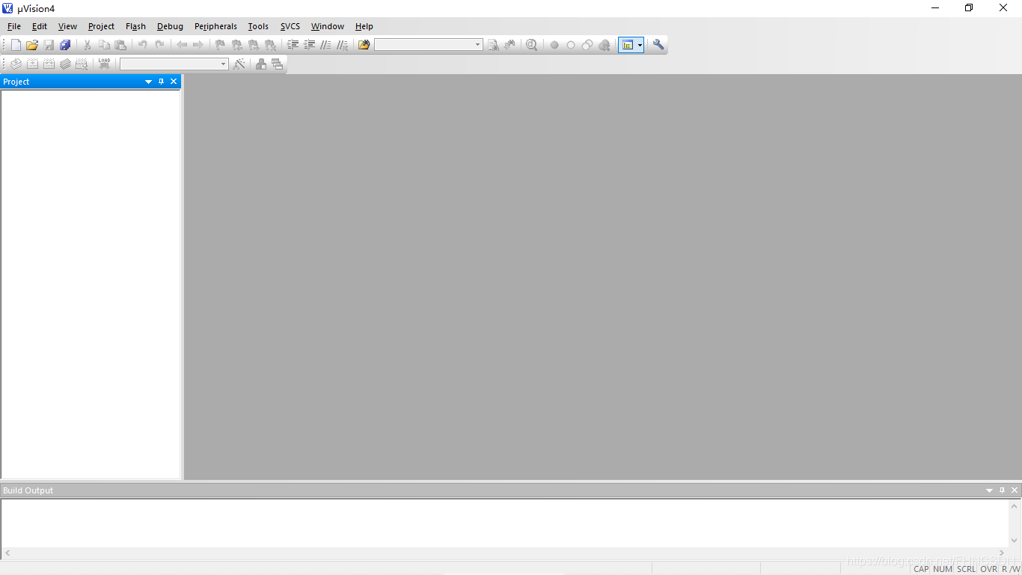Open the Flash menu
Image resolution: width=1022 pixels, height=575 pixels.
click(x=135, y=26)
